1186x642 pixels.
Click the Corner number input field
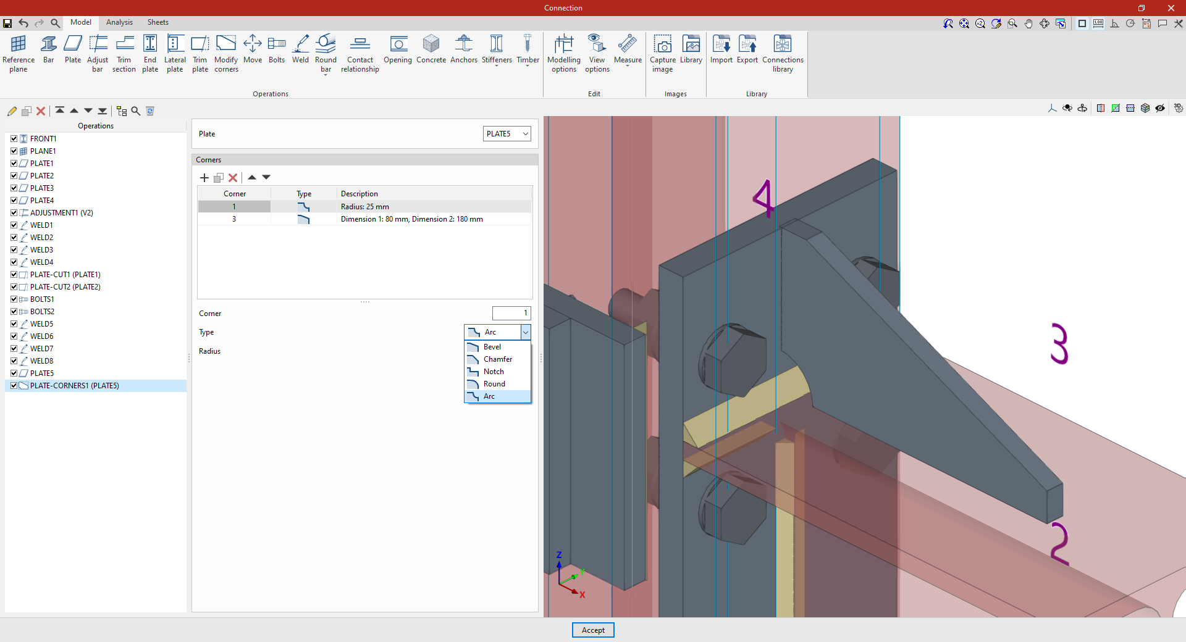pos(511,313)
